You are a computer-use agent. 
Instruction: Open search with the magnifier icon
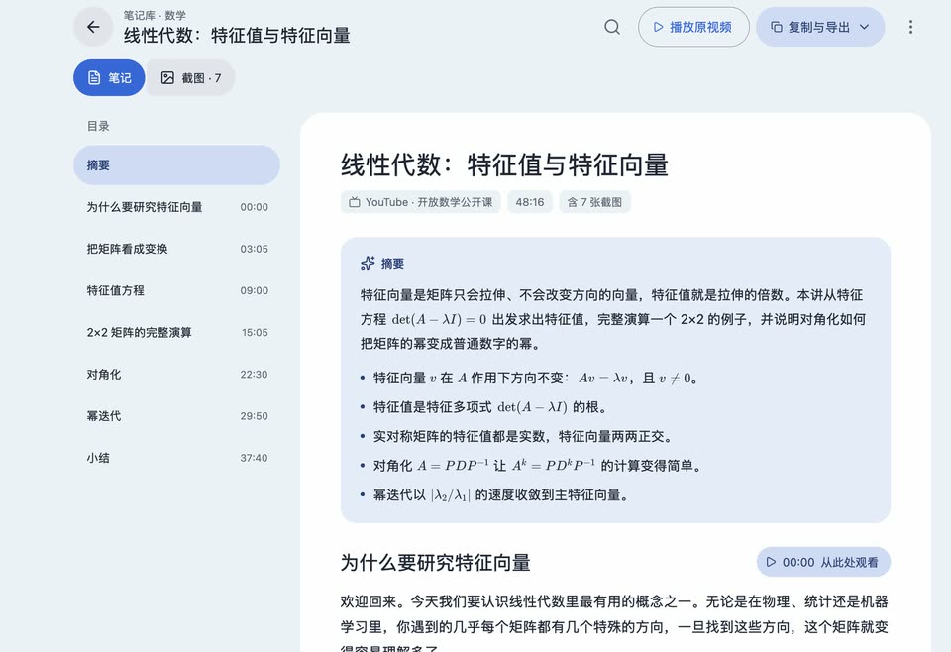[612, 27]
